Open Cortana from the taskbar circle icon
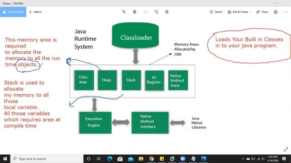This screenshot has height=163, width=291. [x=89, y=159]
